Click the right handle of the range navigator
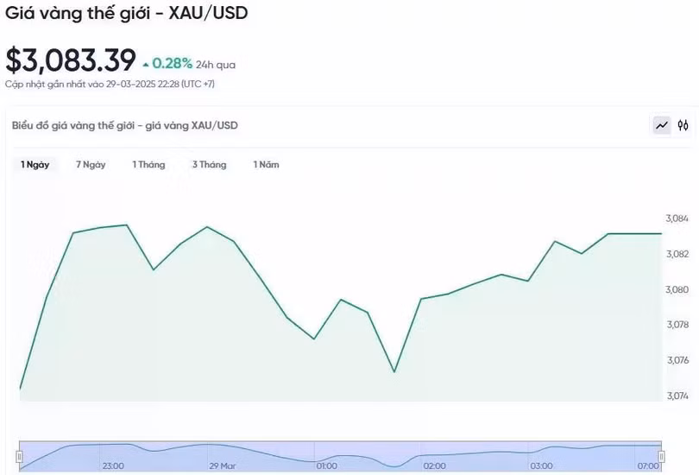 (661, 455)
